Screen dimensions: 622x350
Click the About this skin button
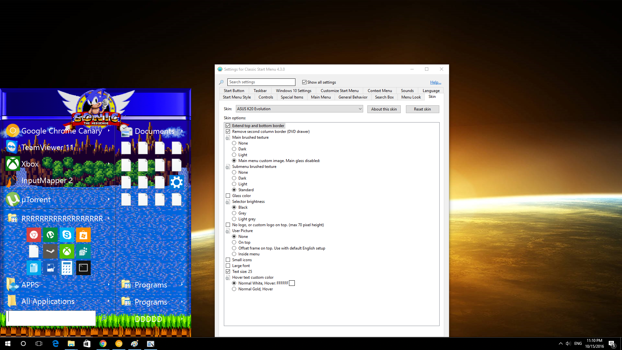pyautogui.click(x=384, y=109)
